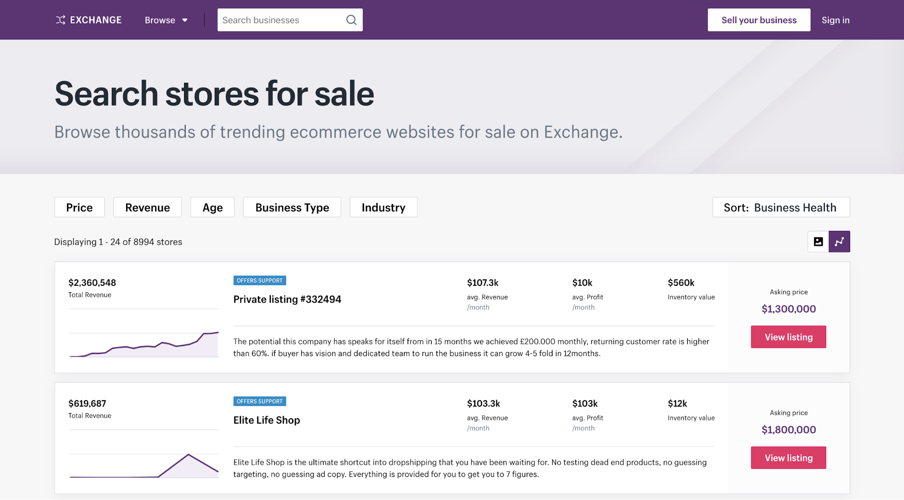Image resolution: width=904 pixels, height=500 pixels.
Task: Click the OFFERS SUPPORT badge on Elite Life Shop
Action: pos(260,401)
